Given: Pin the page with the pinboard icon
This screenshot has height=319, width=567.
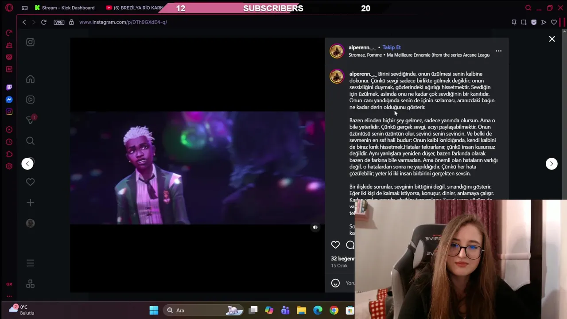Looking at the screenshot, I should [514, 22].
